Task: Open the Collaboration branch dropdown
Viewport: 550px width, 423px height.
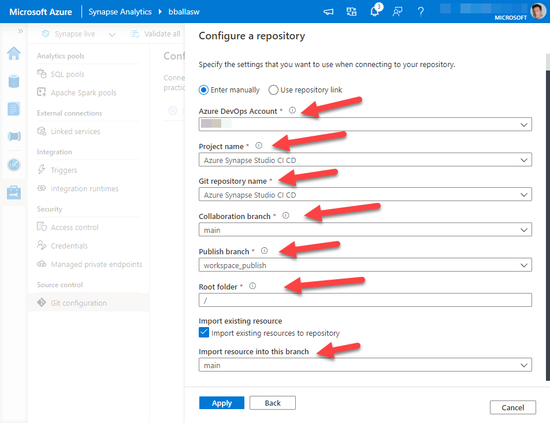Action: [365, 230]
